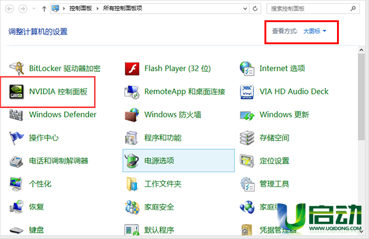
Task: Open the recent locations dropdown arrow
Action: [34, 9]
